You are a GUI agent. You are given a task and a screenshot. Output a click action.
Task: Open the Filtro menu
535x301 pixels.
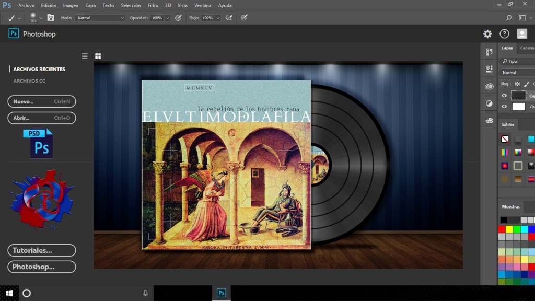coord(153,5)
